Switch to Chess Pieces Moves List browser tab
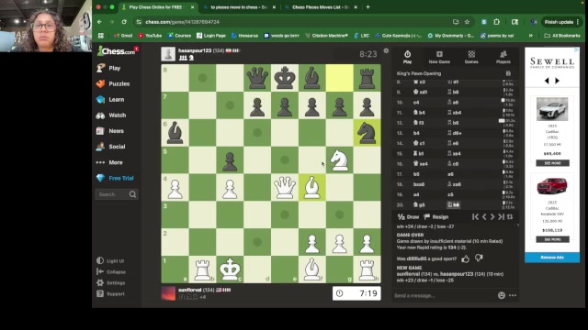588x330 pixels. point(320,7)
